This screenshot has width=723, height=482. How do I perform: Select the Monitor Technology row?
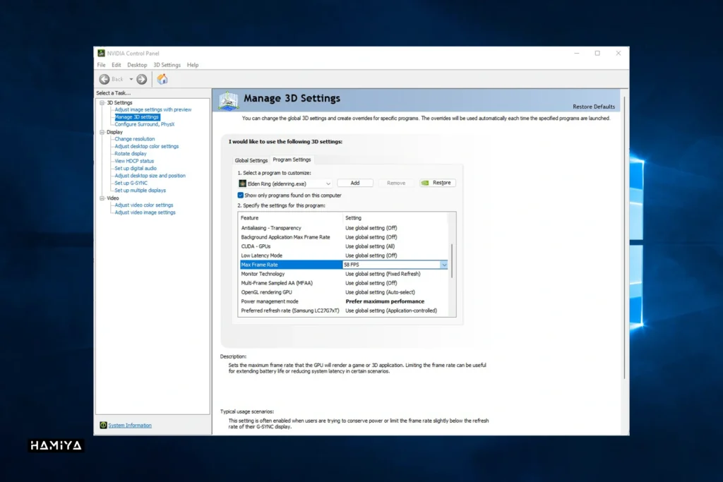[344, 274]
